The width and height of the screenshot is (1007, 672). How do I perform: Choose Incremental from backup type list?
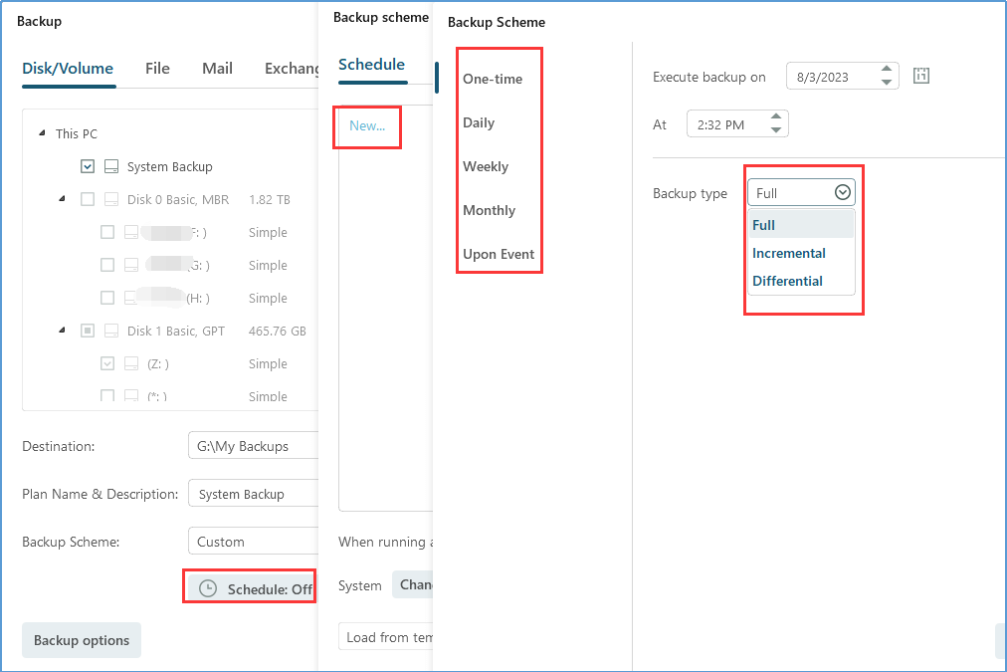point(789,253)
